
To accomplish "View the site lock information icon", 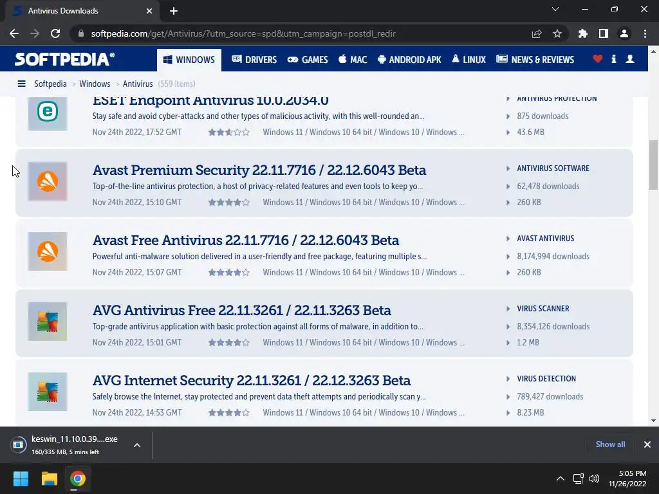I will [x=81, y=33].
